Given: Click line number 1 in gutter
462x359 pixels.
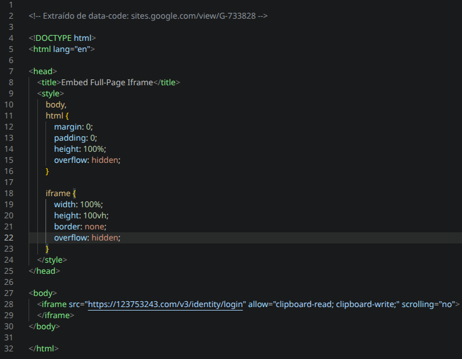Looking at the screenshot, I should pos(11,5).
